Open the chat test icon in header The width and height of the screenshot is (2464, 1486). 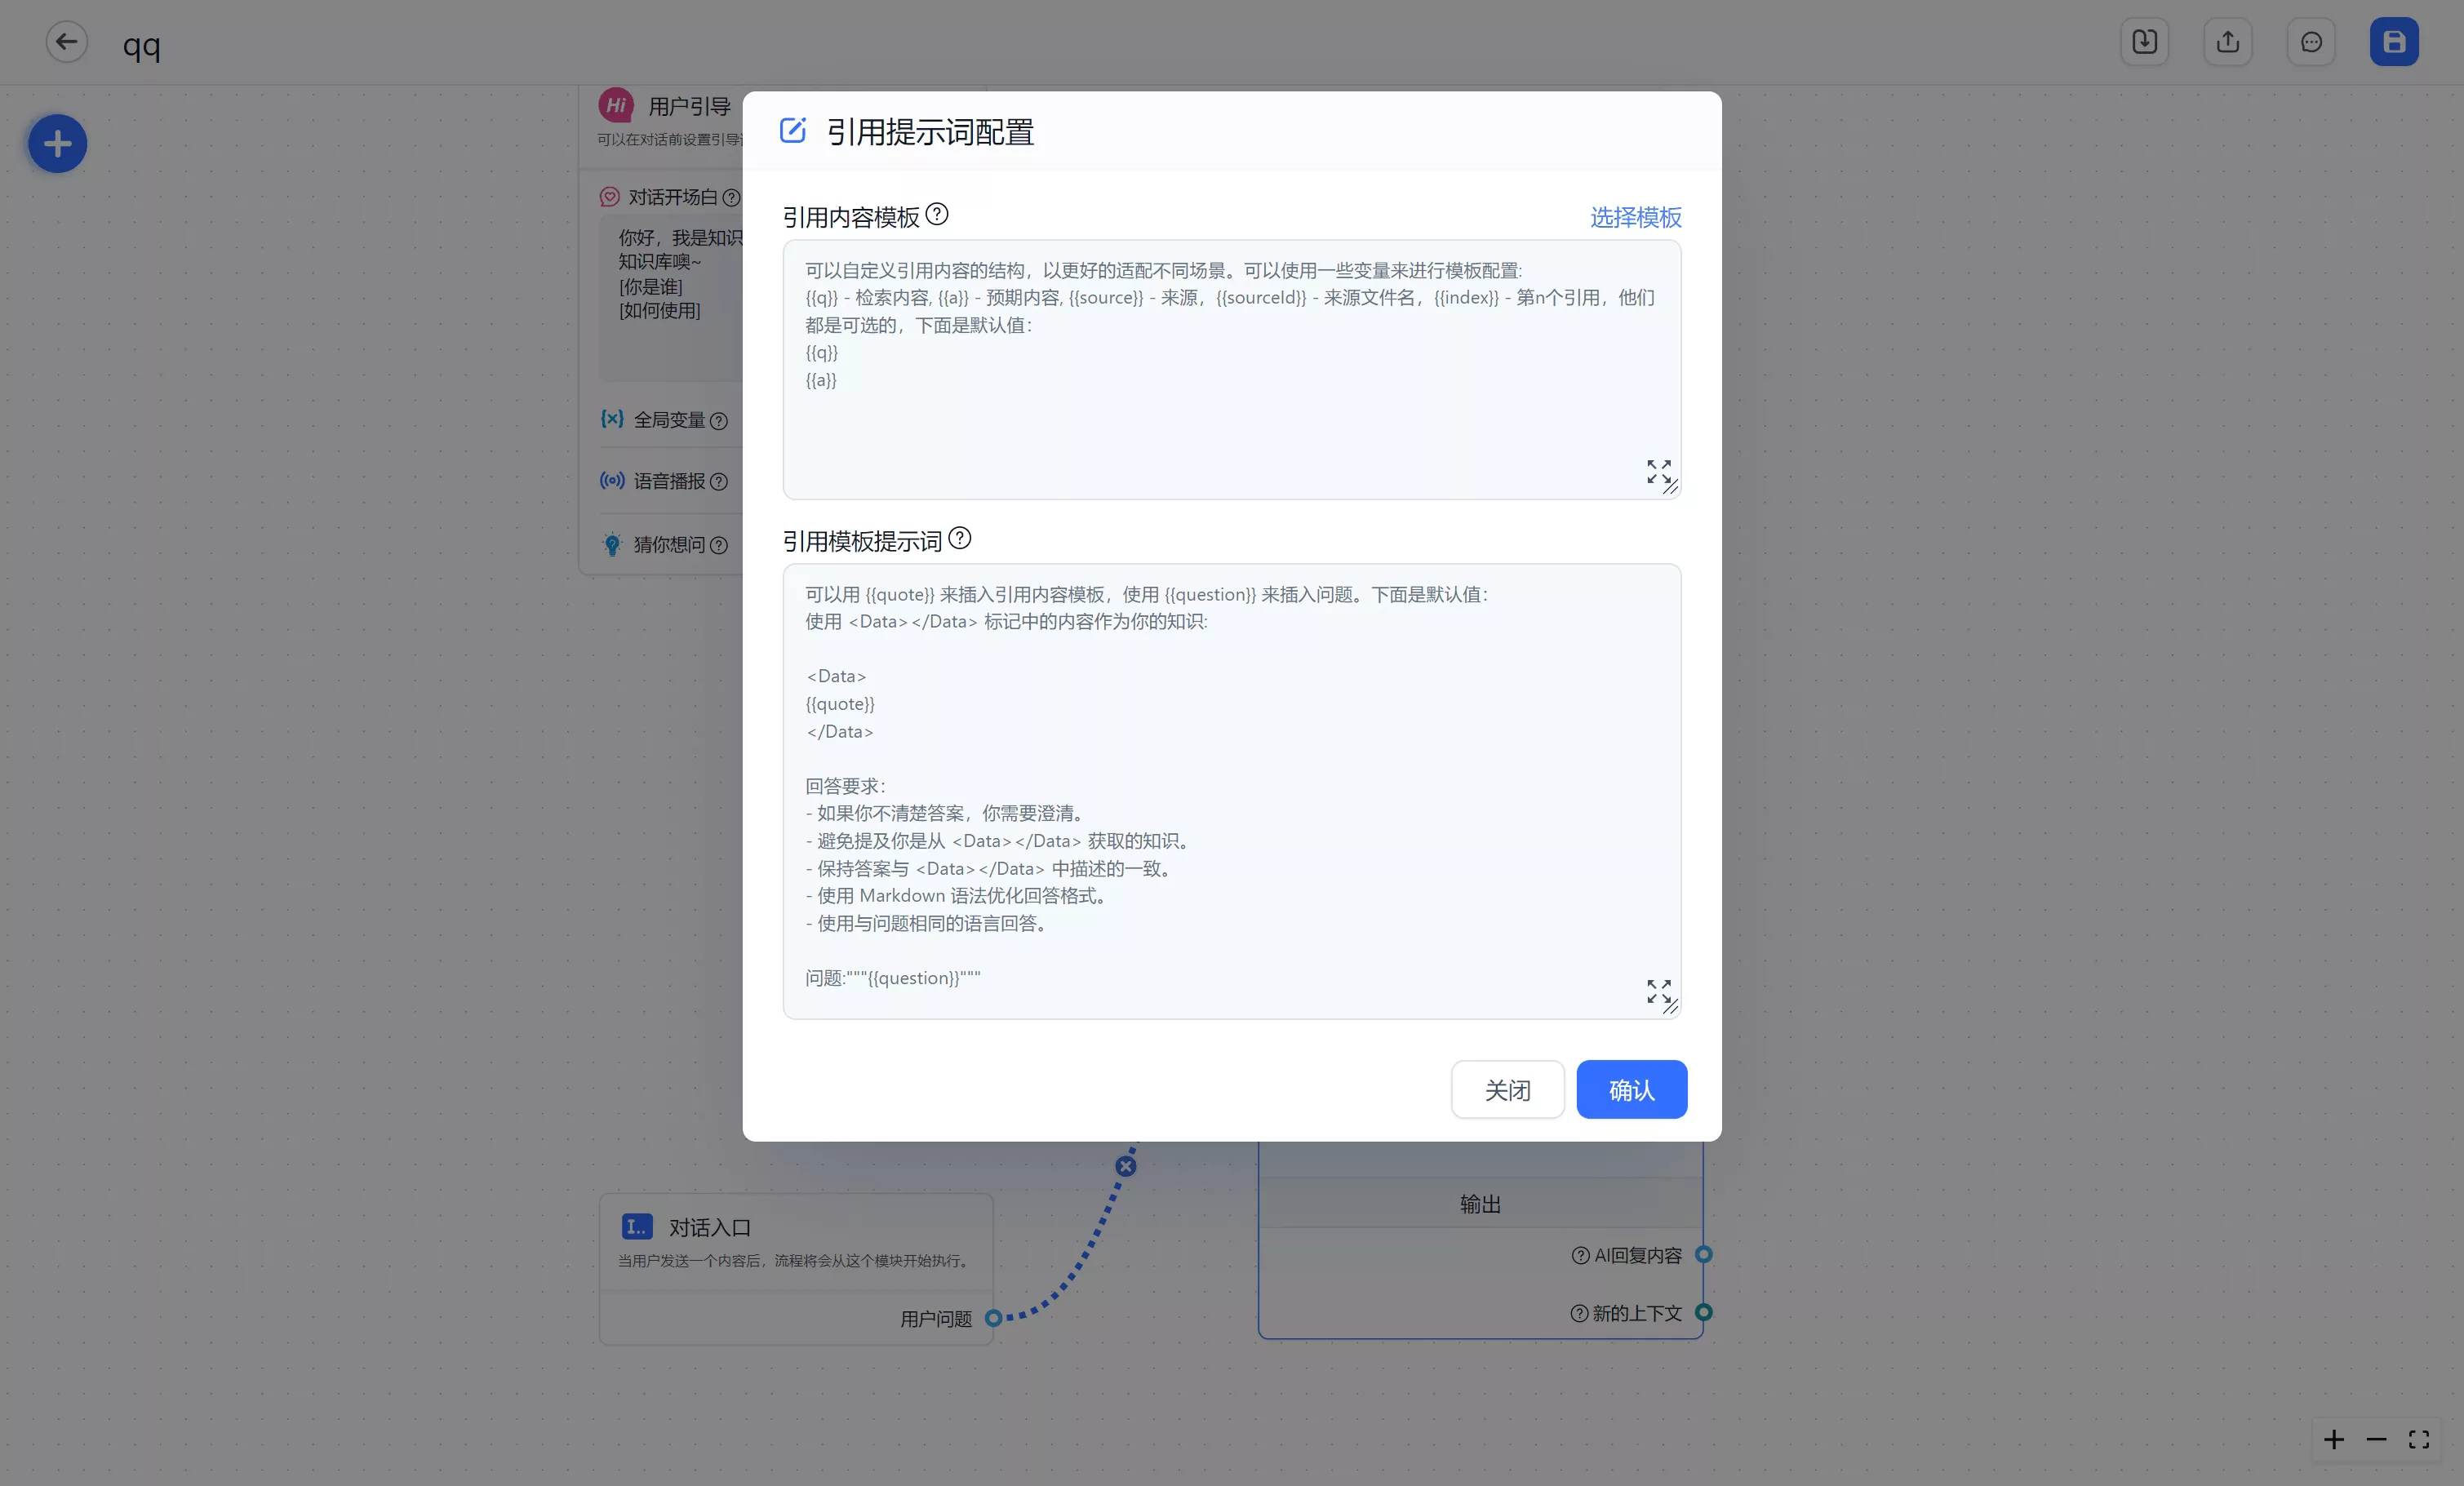pos(2310,42)
